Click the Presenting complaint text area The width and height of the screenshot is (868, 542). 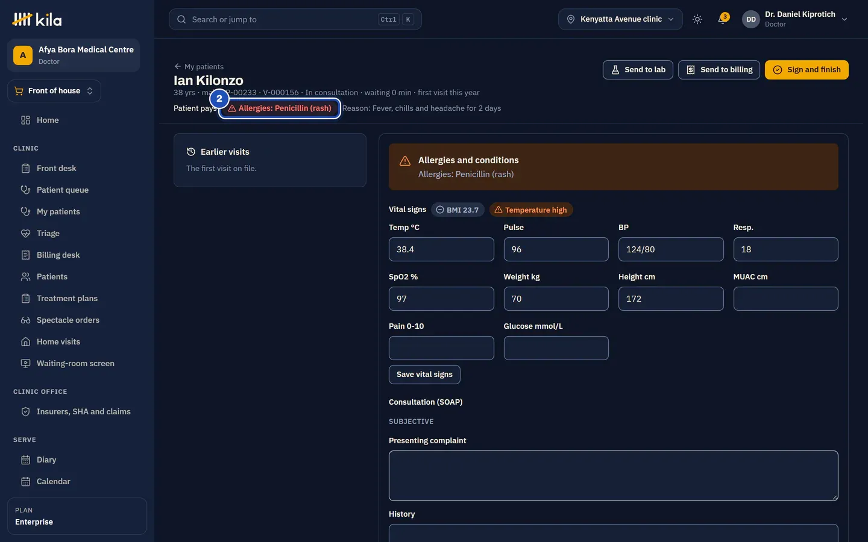coord(614,476)
